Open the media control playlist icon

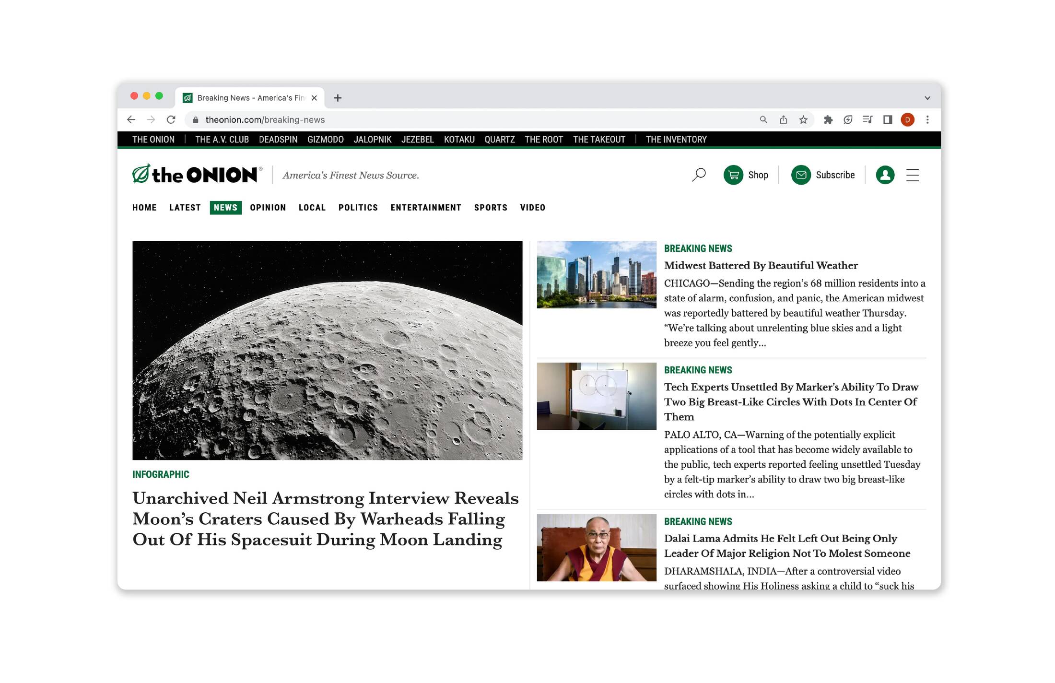coord(867,119)
